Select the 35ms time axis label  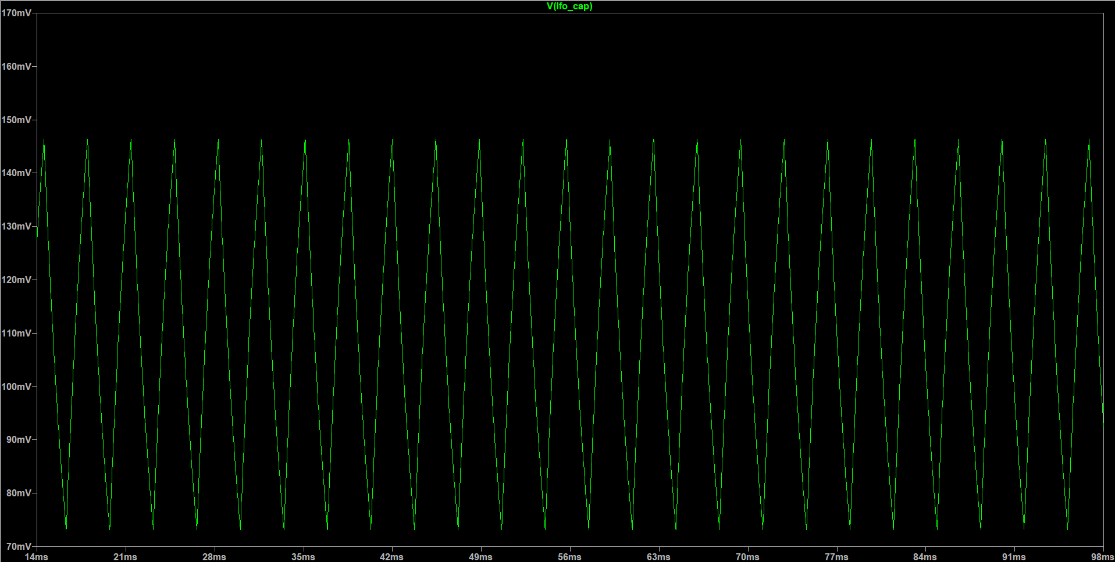pyautogui.click(x=303, y=557)
